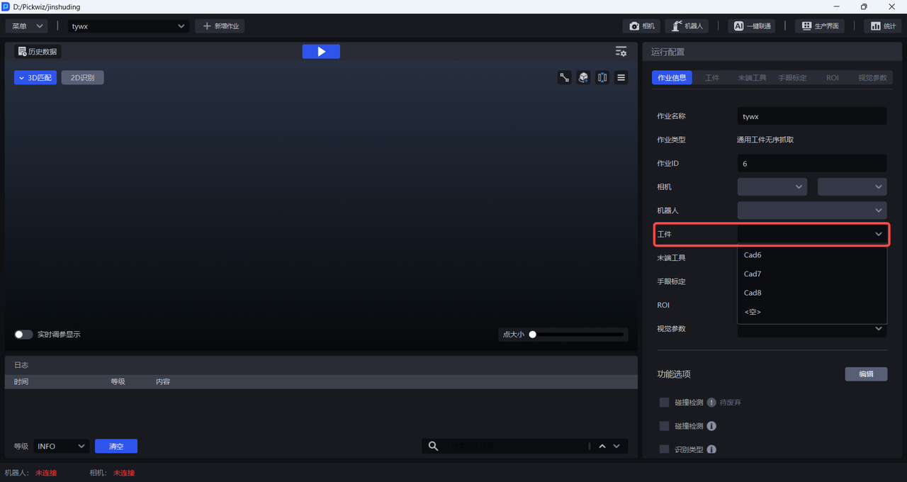Click the blue play run button
The width and height of the screenshot is (907, 482).
[321, 52]
